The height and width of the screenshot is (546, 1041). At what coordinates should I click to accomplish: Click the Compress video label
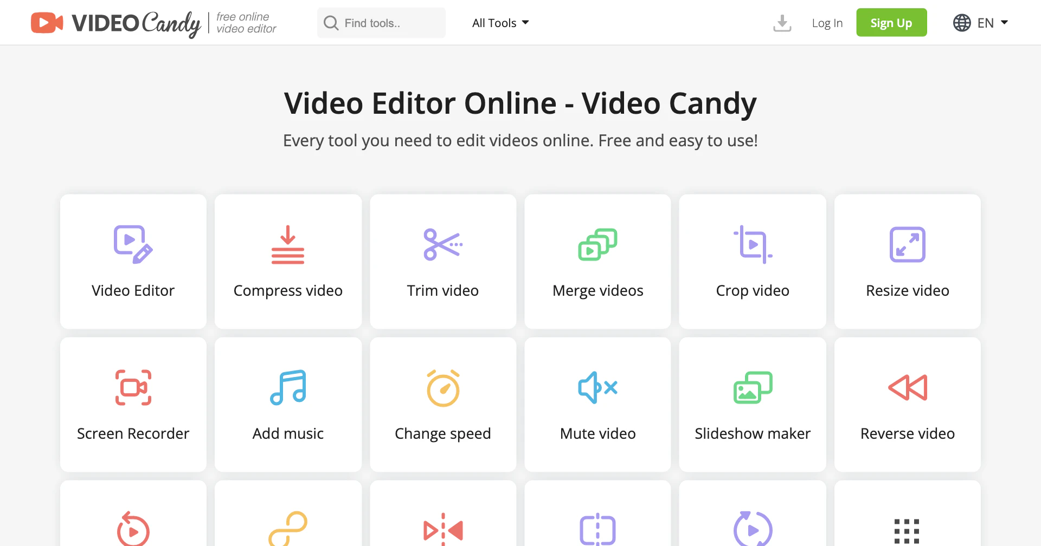tap(288, 291)
